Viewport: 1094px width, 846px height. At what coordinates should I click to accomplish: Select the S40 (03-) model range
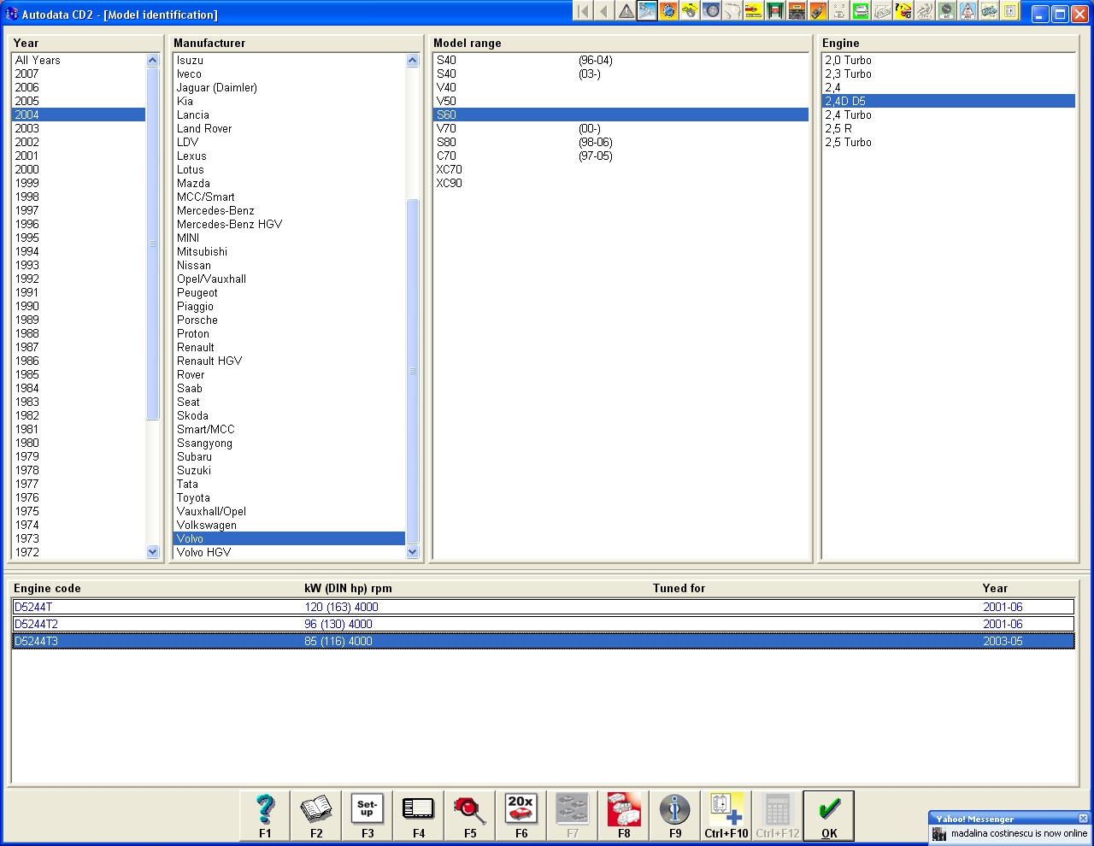coord(621,73)
